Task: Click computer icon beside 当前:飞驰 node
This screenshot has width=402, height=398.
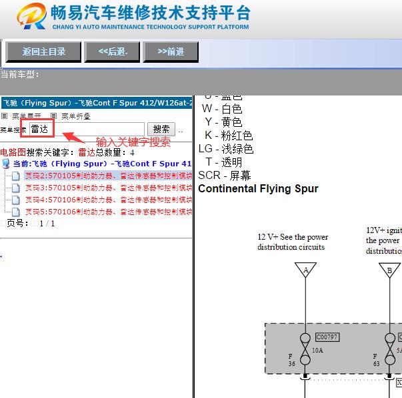Action: 5,164
